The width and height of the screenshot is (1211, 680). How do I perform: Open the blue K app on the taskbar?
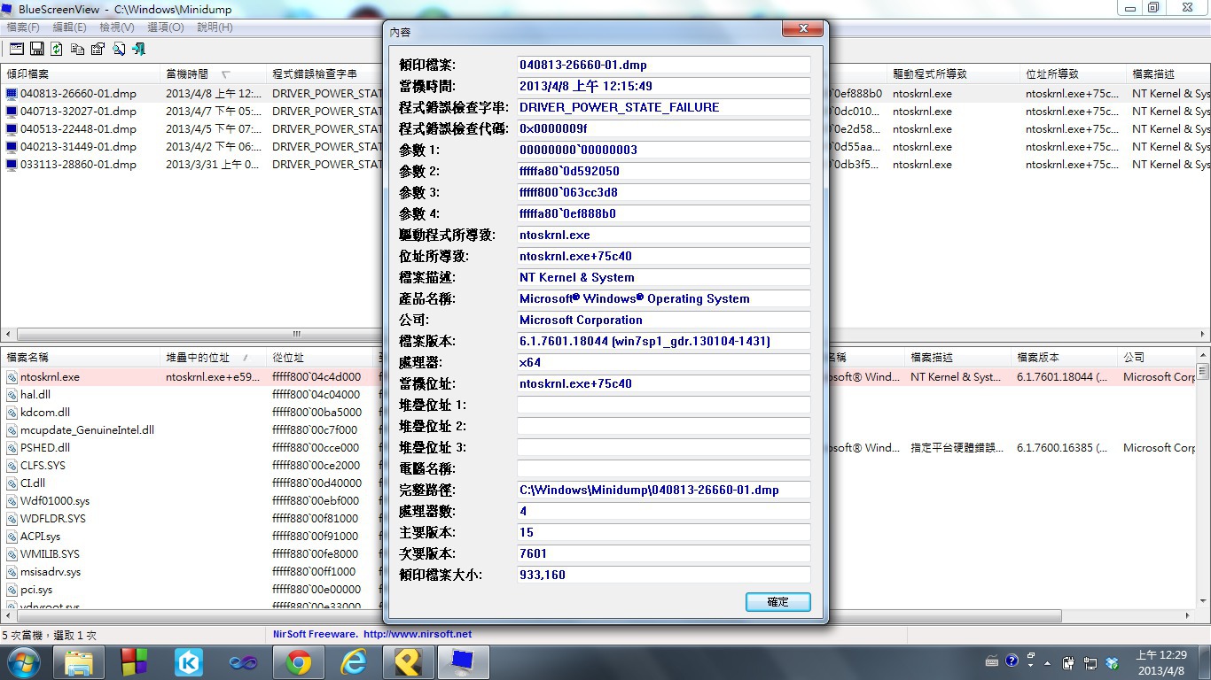pos(189,662)
